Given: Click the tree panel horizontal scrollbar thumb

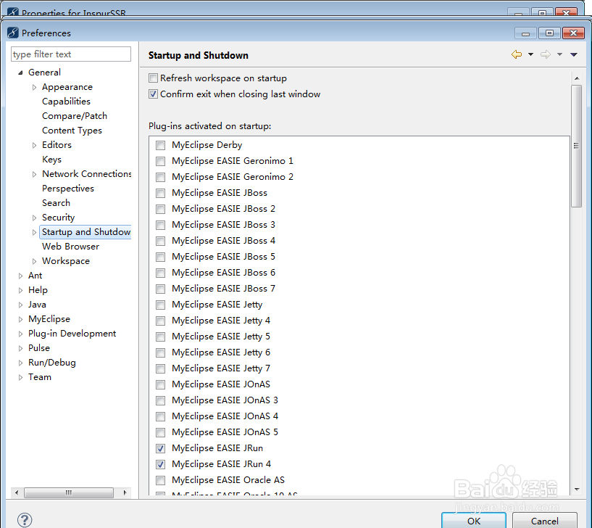Looking at the screenshot, I should [x=69, y=492].
